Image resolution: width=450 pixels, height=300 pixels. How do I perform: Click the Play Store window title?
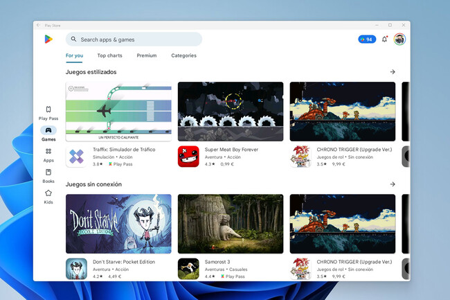click(x=53, y=26)
